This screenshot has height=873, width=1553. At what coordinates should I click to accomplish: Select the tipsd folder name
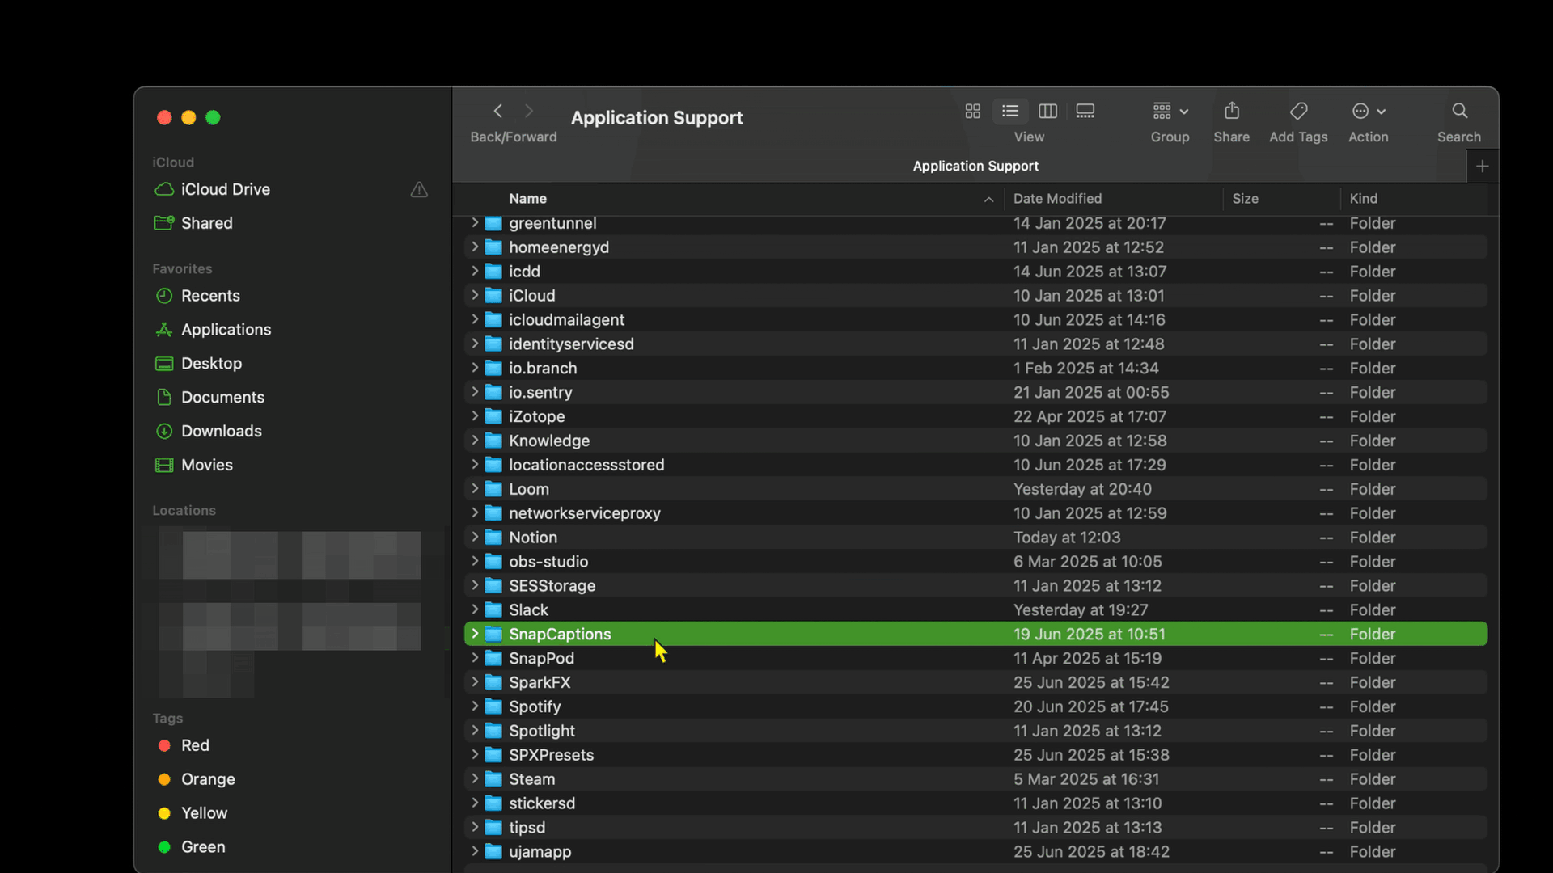click(527, 828)
